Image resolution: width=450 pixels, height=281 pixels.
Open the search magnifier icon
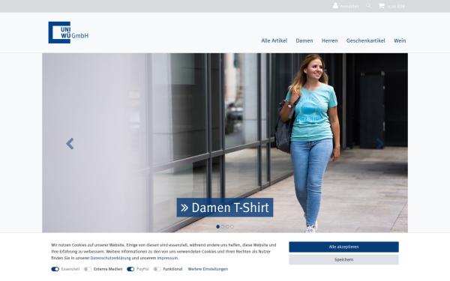coord(368,5)
